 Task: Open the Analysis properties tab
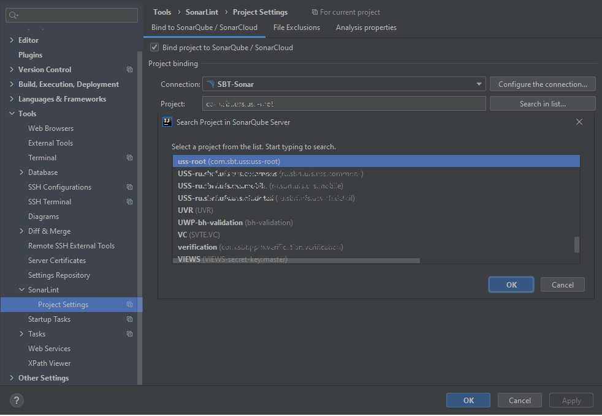[x=366, y=28]
